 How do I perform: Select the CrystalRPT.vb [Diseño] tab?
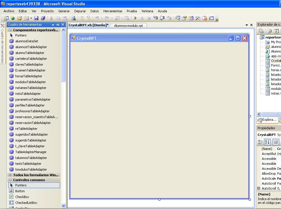coord(88,25)
